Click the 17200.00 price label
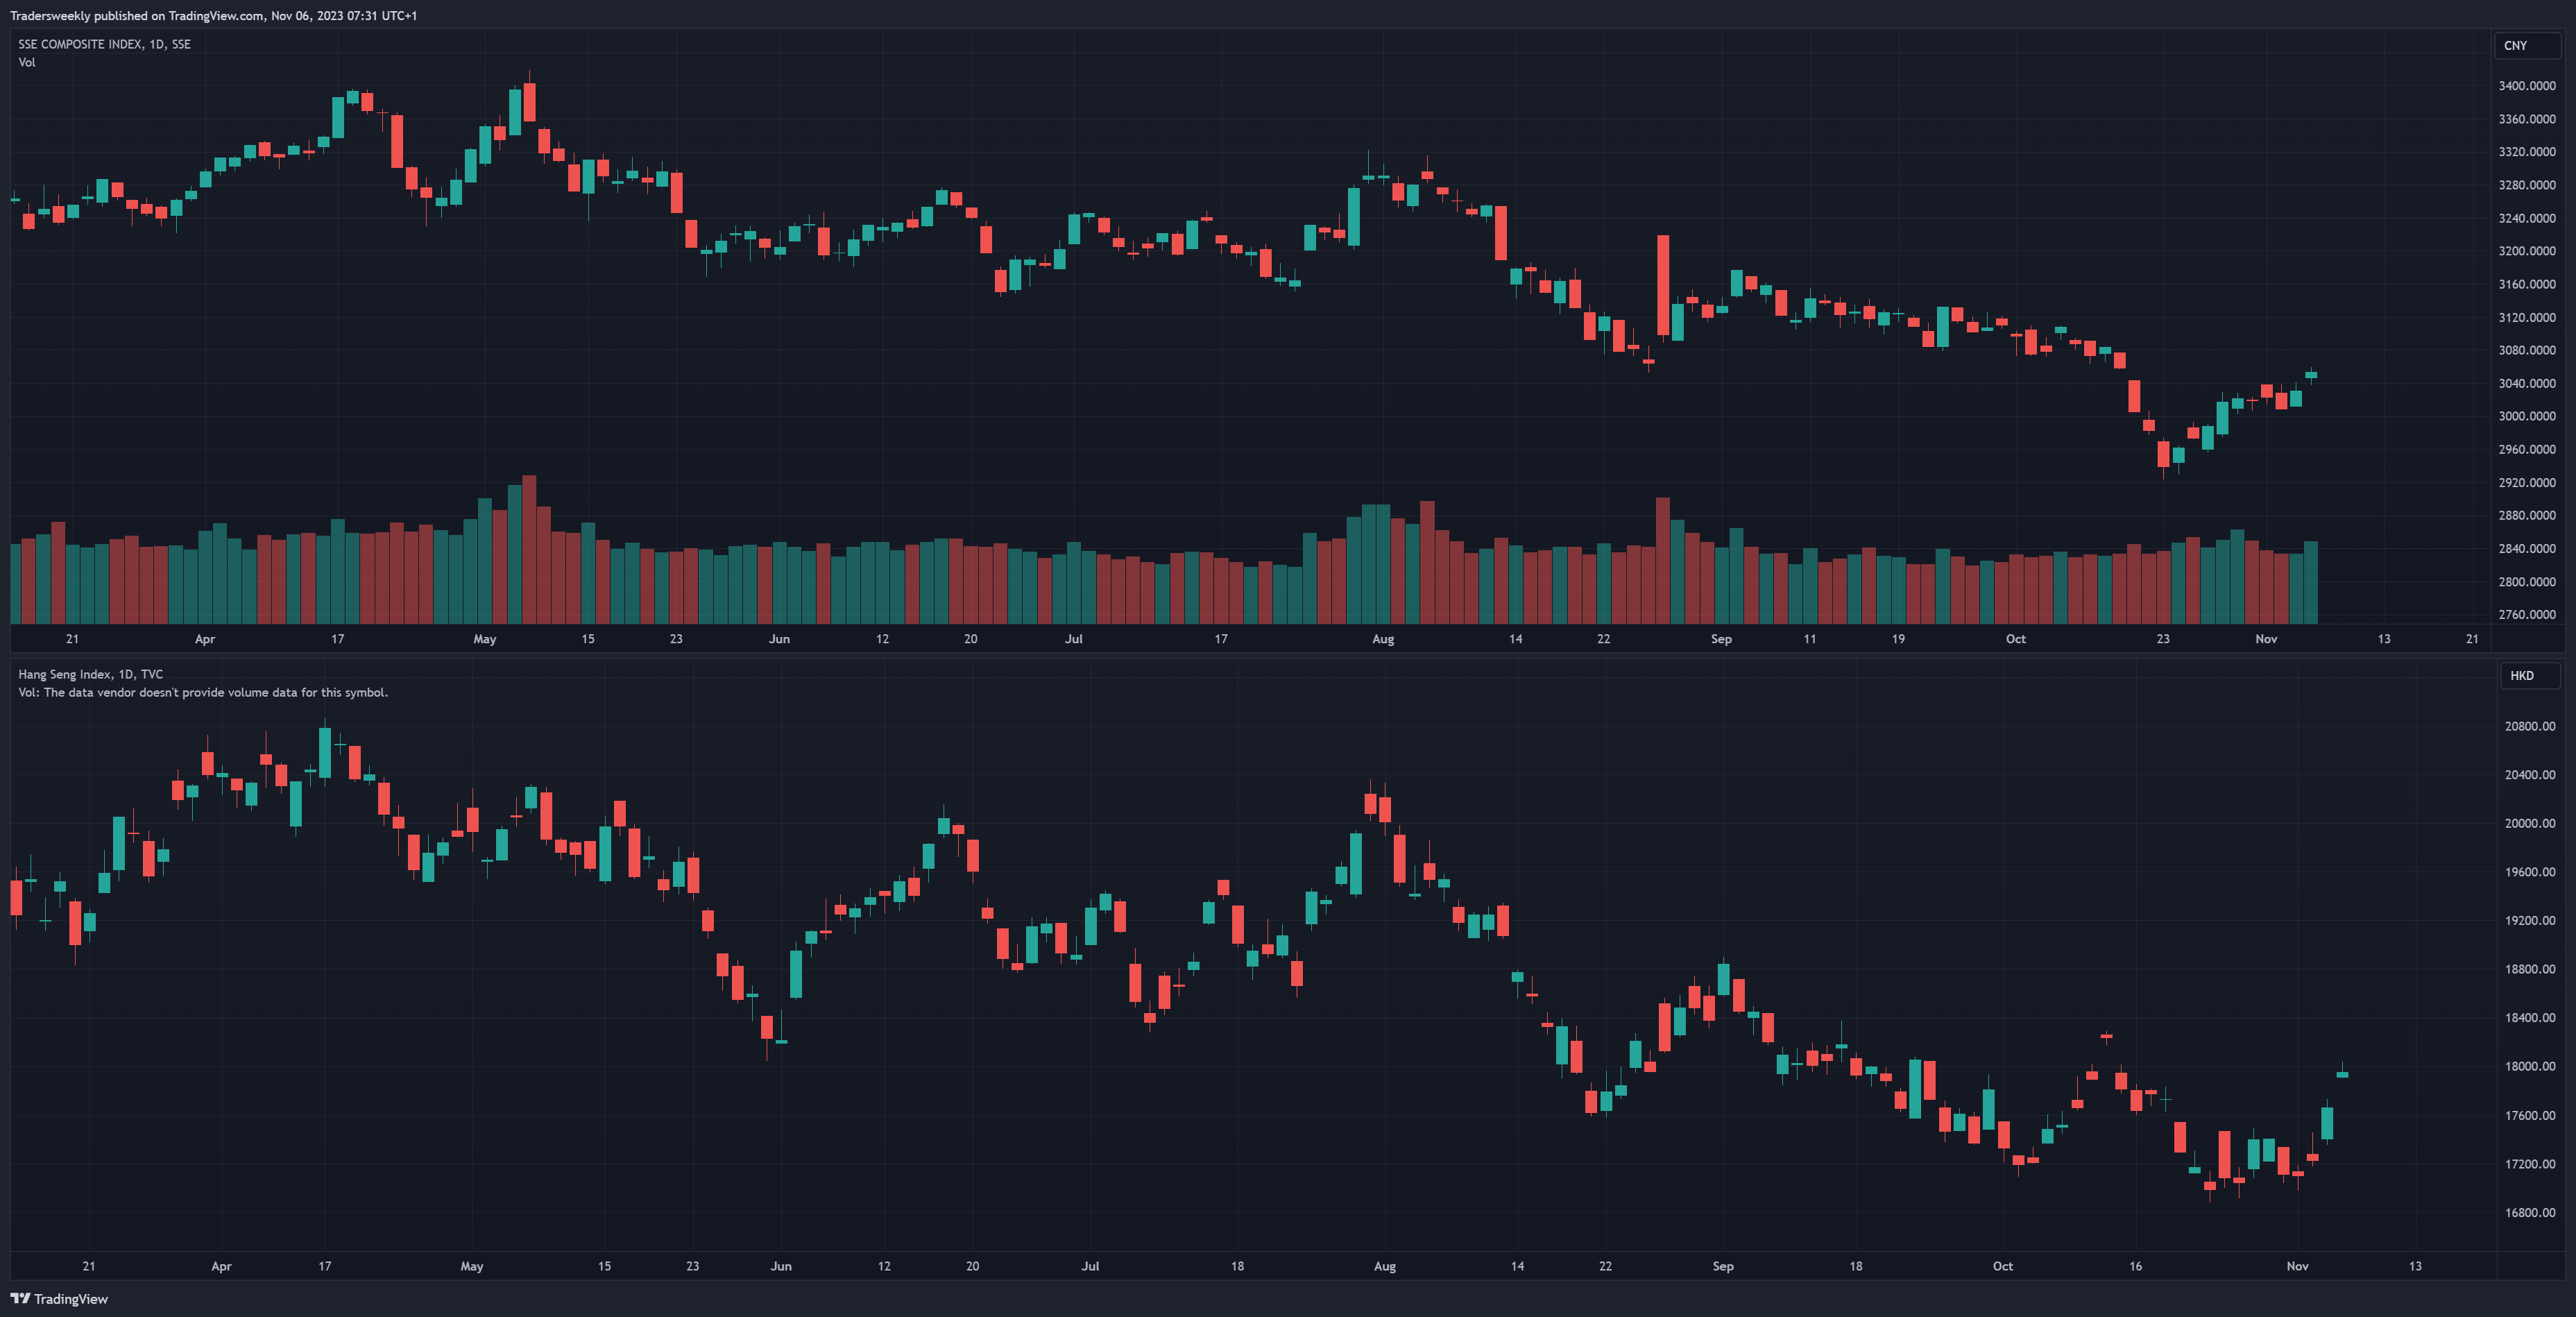 pos(2530,1164)
